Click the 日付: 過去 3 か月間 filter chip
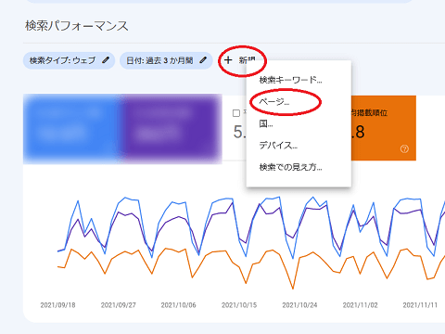 point(166,60)
